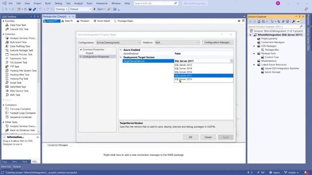Open the Platform dropdown
Screen dimensions: 312x175
(177, 42)
